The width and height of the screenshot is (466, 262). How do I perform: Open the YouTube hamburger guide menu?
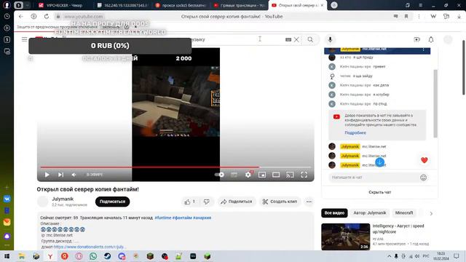click(x=24, y=39)
